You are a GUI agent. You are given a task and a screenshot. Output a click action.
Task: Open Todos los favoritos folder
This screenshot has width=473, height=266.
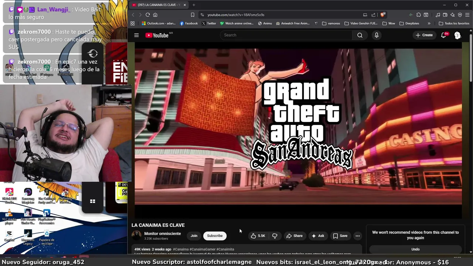click(454, 23)
